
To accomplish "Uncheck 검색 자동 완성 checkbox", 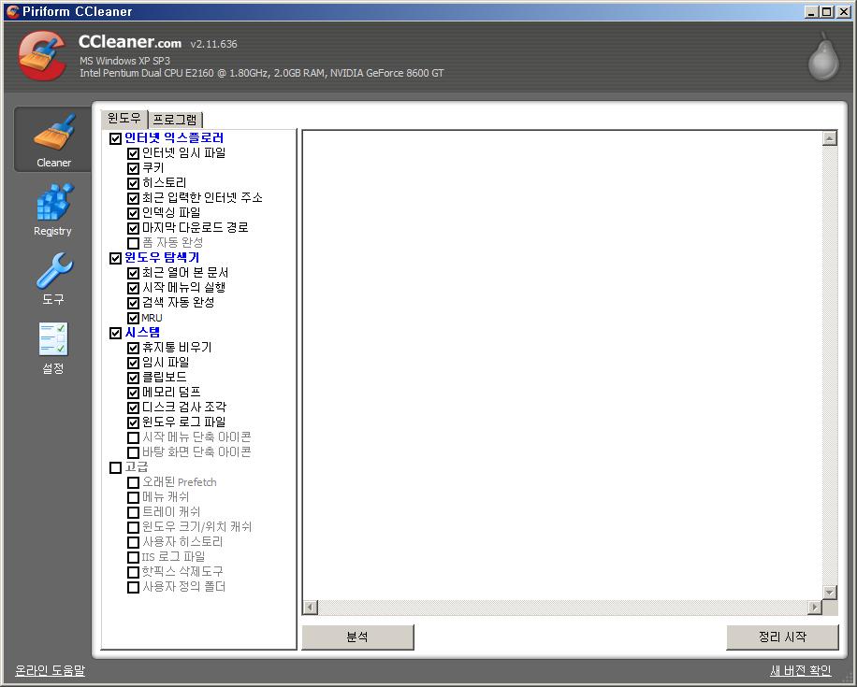I will coord(133,303).
